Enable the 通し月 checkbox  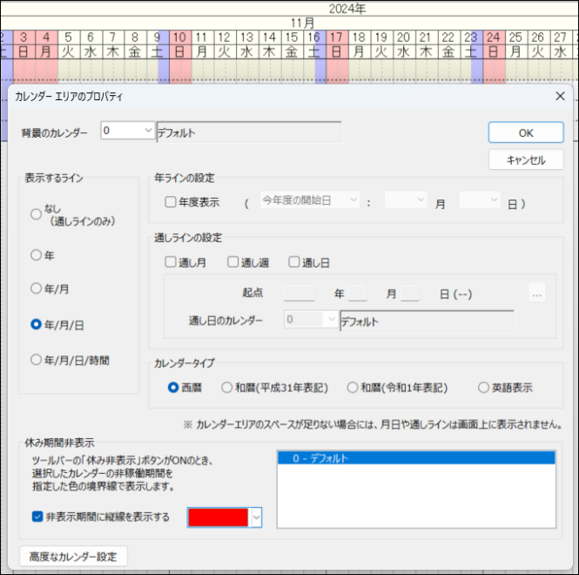pyautogui.click(x=172, y=261)
